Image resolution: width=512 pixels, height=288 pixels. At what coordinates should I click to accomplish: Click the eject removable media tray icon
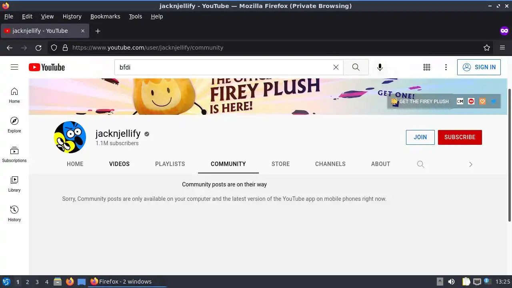click(x=440, y=282)
